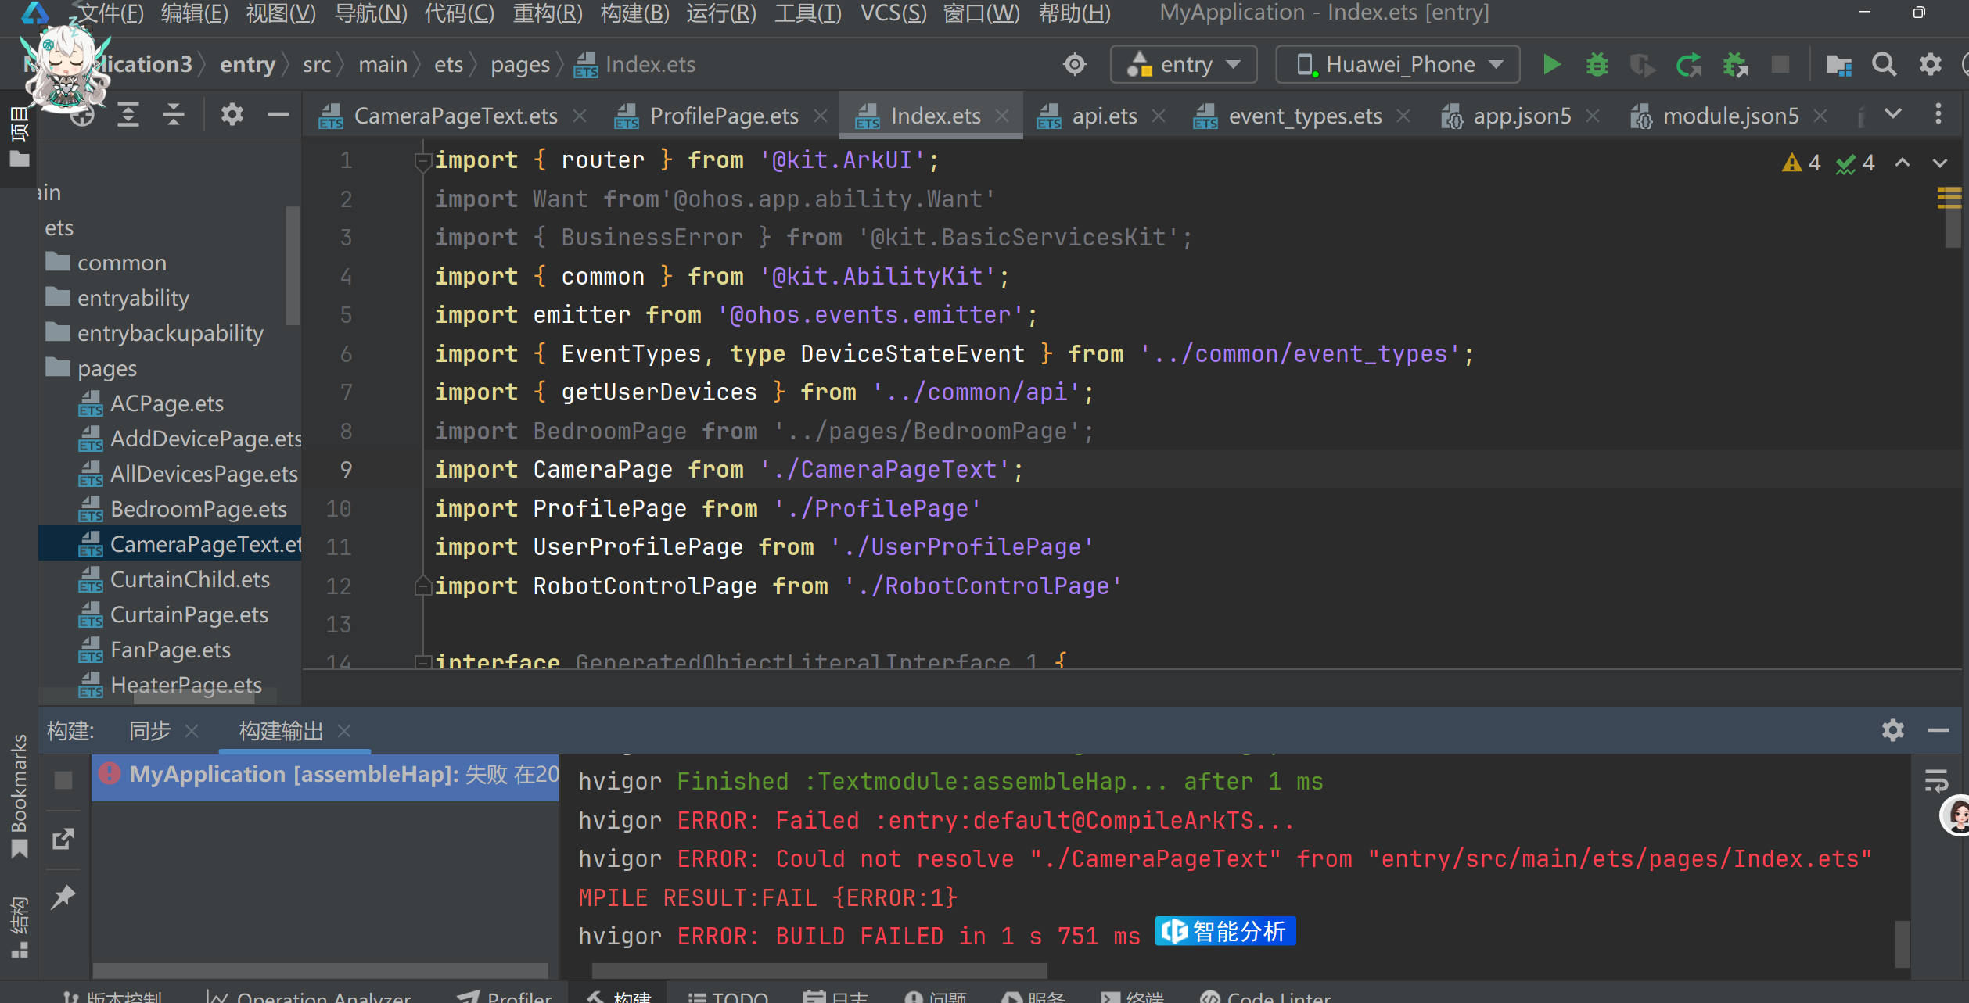The height and width of the screenshot is (1003, 1969).
Task: Open build panel settings gear
Action: click(x=1892, y=730)
